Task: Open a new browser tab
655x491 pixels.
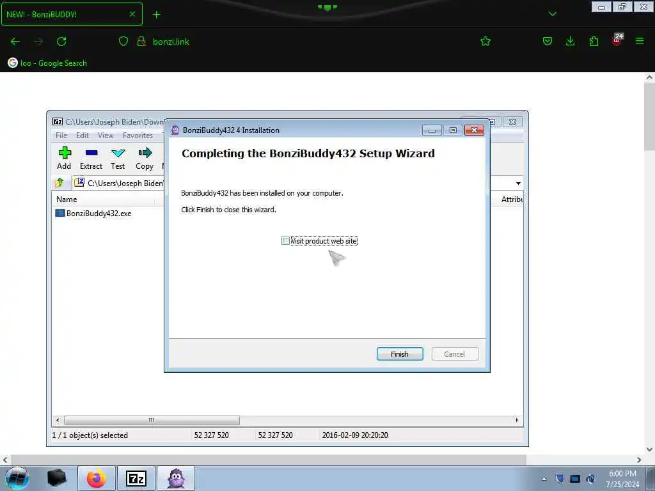Action: point(156,15)
